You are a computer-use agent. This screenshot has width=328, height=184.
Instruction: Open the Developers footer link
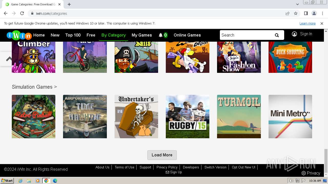pyautogui.click(x=191, y=167)
